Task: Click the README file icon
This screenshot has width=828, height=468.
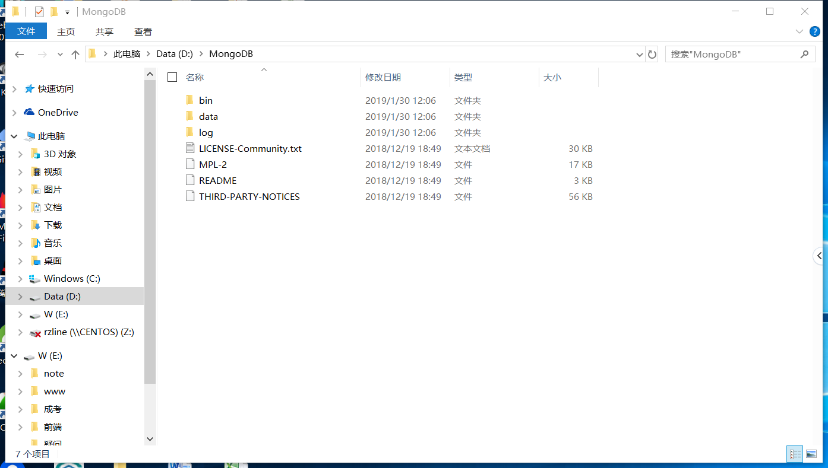Action: [x=190, y=180]
